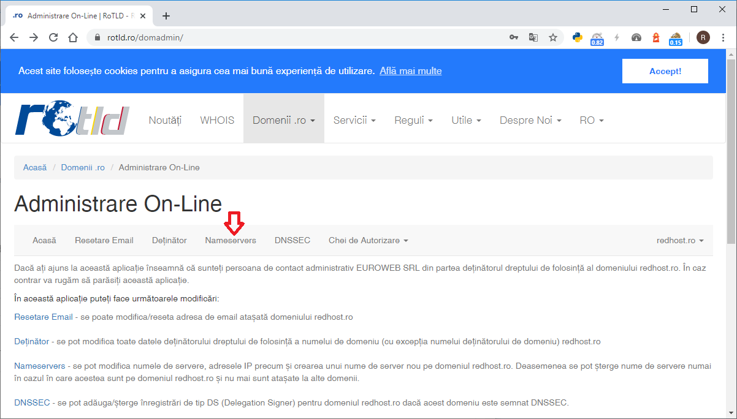
Task: Click the Python extension icon
Action: point(577,37)
